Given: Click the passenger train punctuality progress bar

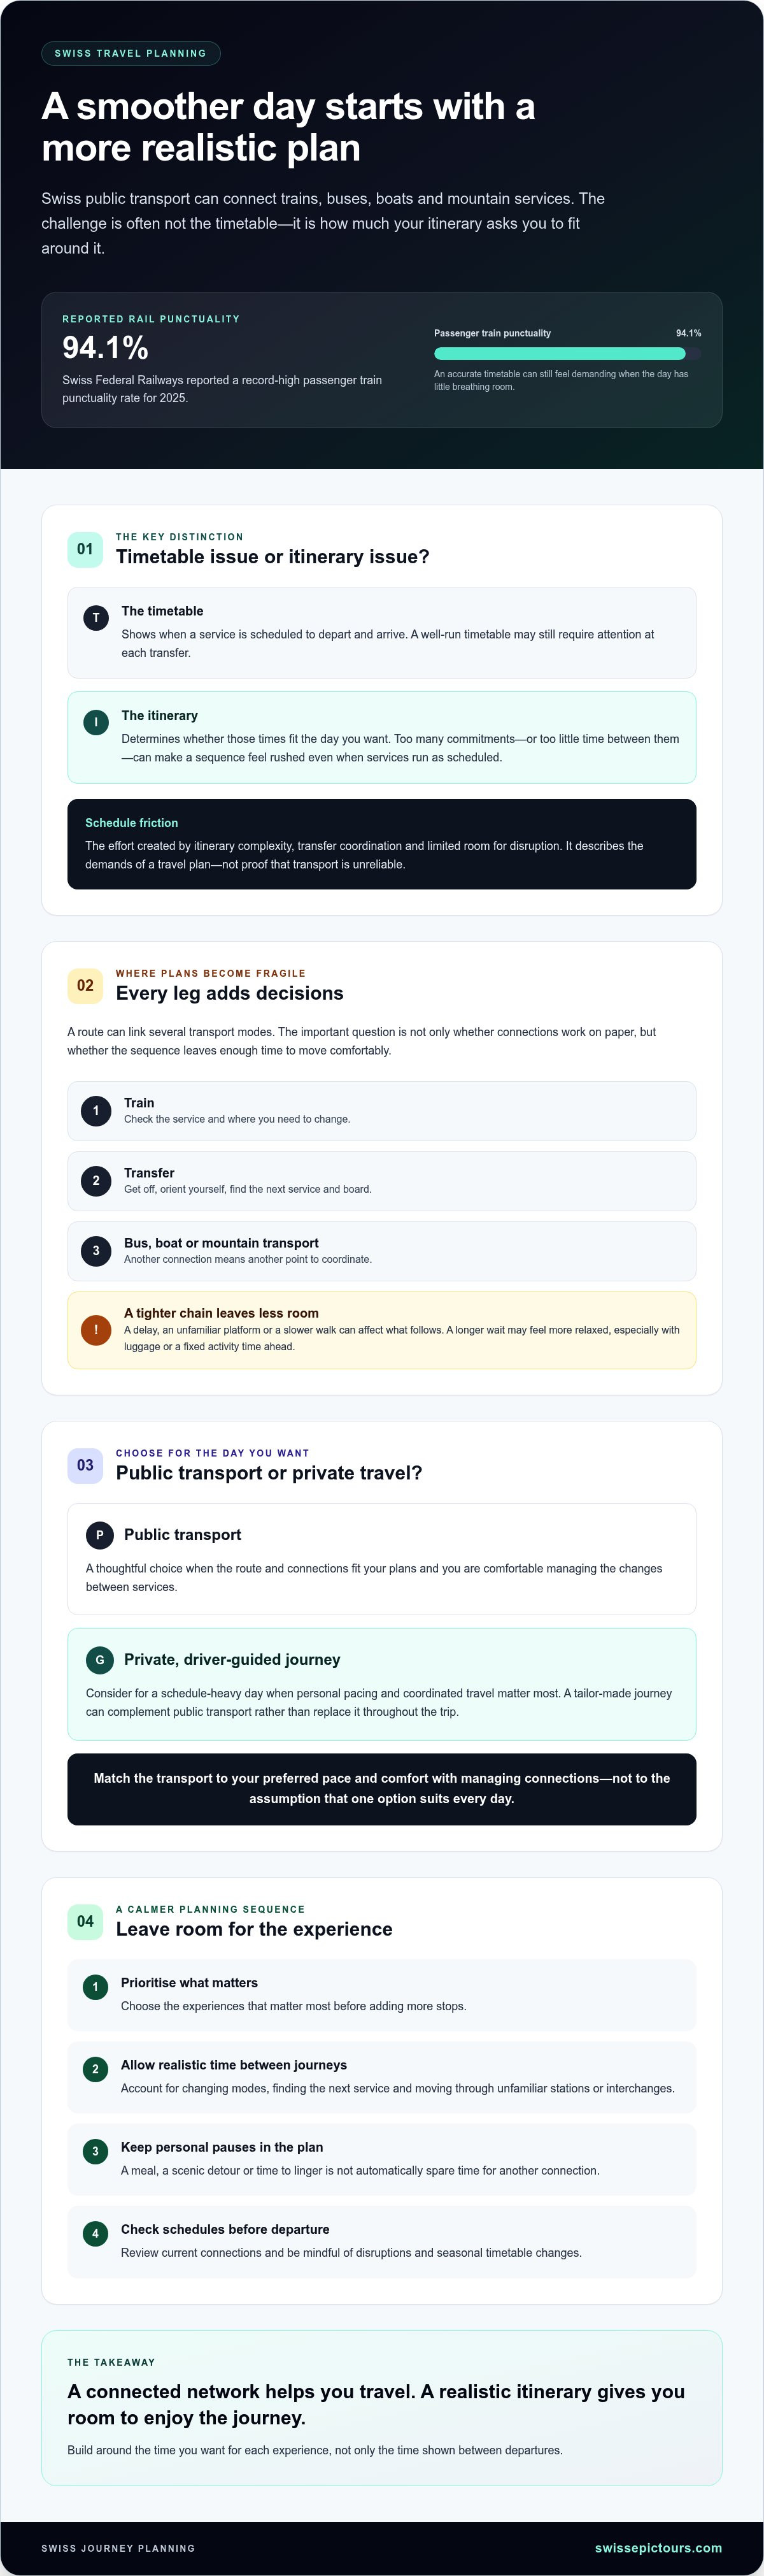Looking at the screenshot, I should click(x=567, y=353).
